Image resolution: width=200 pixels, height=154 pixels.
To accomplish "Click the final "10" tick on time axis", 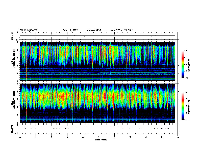I will click(x=178, y=137).
